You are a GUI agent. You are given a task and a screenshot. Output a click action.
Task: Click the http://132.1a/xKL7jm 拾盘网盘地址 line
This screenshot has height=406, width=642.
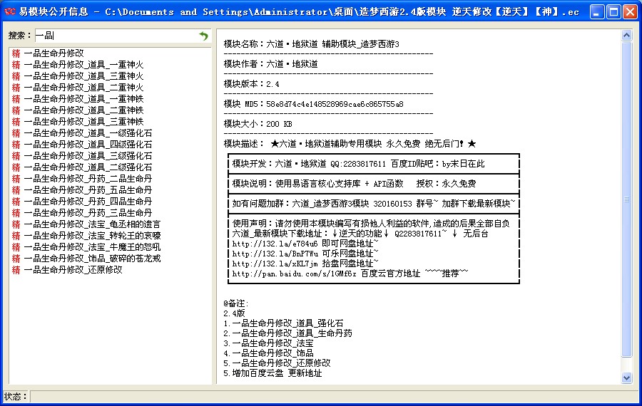coord(305,264)
